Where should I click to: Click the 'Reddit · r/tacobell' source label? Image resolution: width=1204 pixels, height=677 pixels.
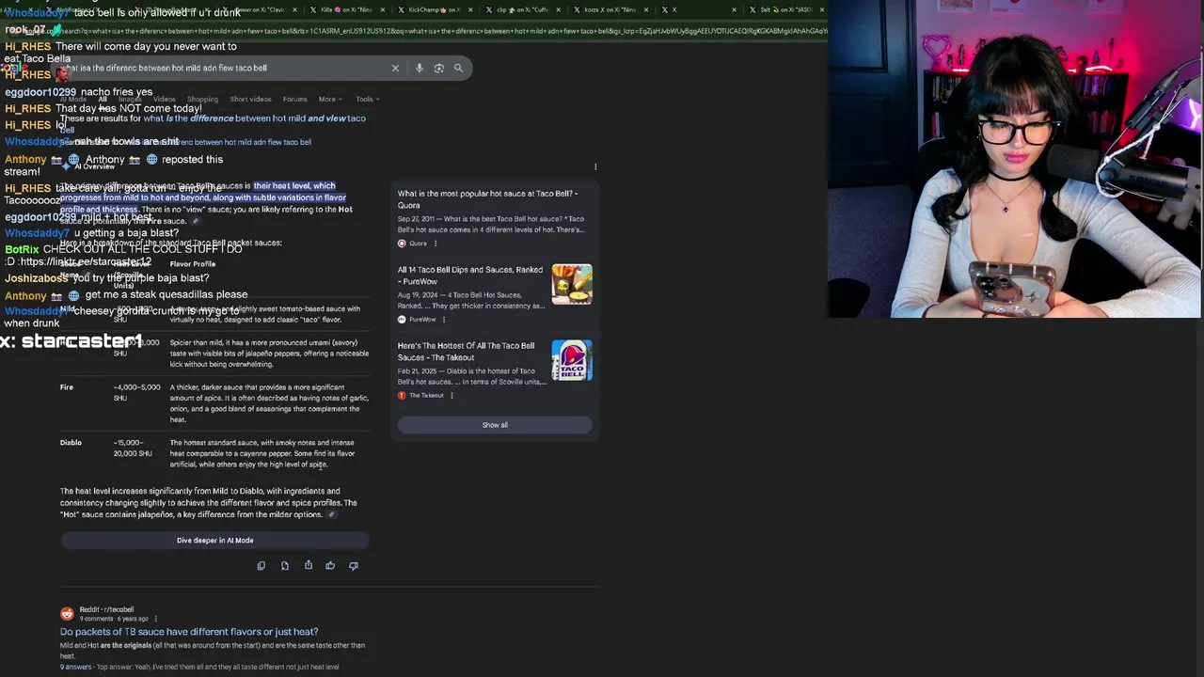pos(106,609)
